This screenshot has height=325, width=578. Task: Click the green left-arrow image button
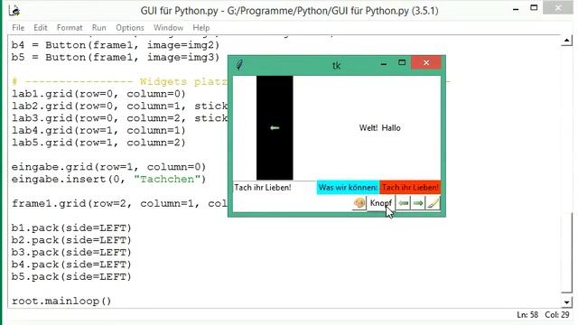(x=404, y=203)
